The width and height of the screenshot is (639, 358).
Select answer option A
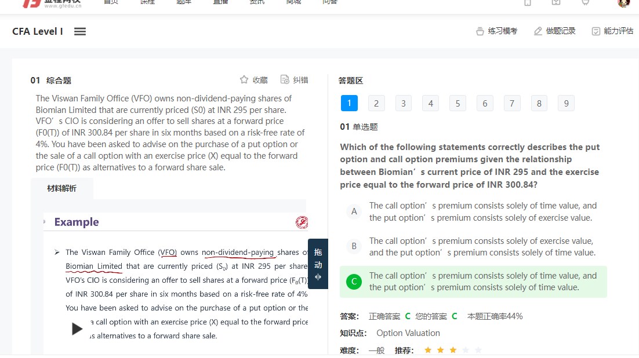point(473,211)
